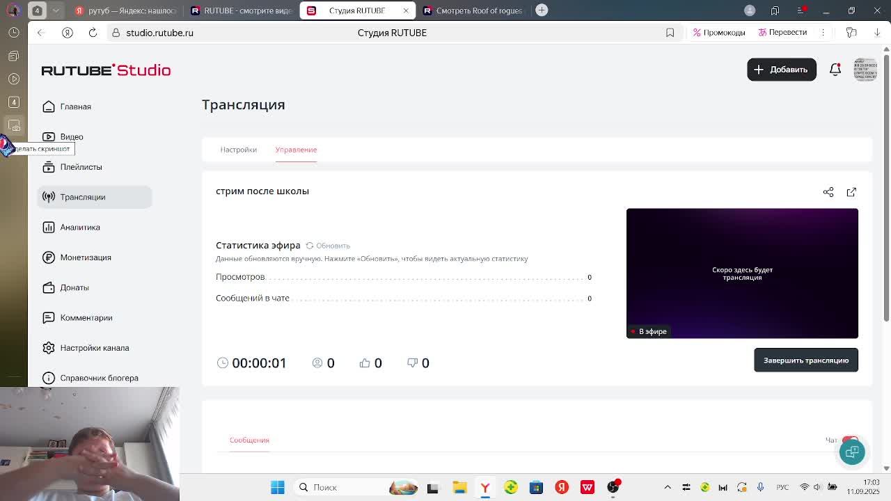
Task: Close the Студия RUTUBE tab
Action: click(406, 10)
